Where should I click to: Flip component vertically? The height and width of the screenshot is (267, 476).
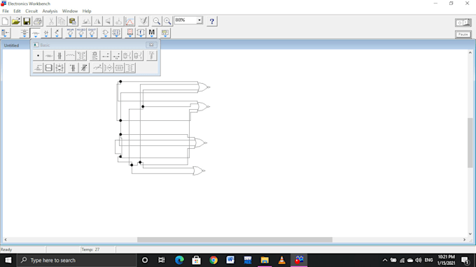(x=108, y=21)
